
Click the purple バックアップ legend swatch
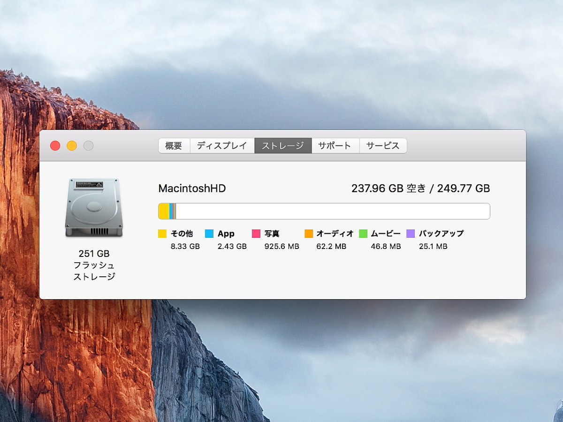coord(411,234)
